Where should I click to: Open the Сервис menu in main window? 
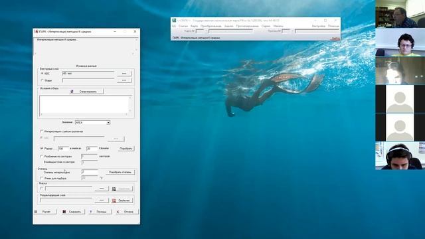[266, 26]
